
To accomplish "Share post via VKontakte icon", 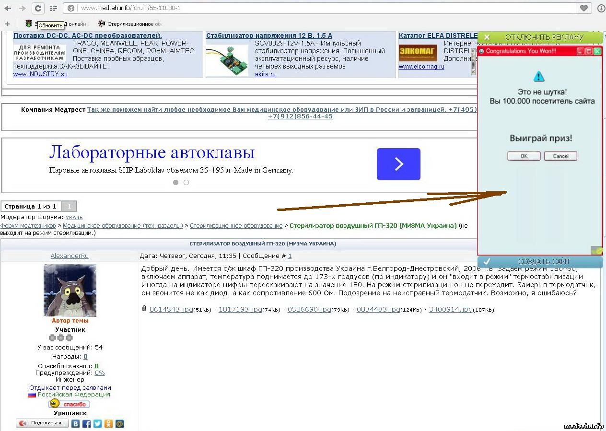I will tap(76, 424).
